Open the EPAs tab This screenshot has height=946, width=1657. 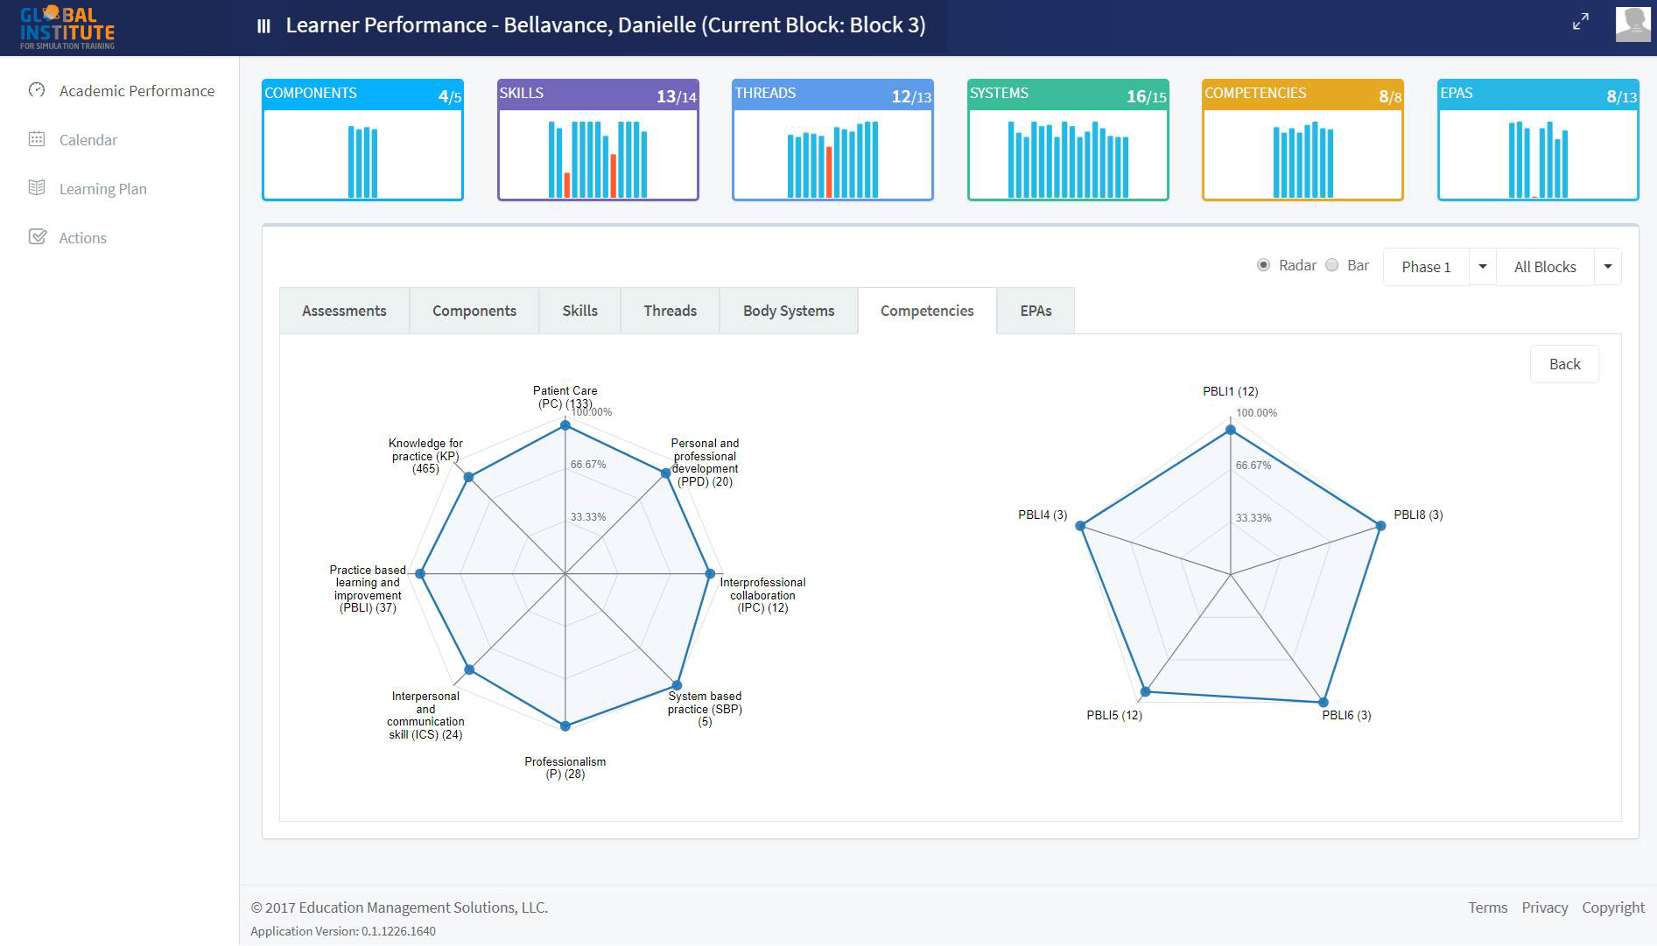[x=1036, y=311]
